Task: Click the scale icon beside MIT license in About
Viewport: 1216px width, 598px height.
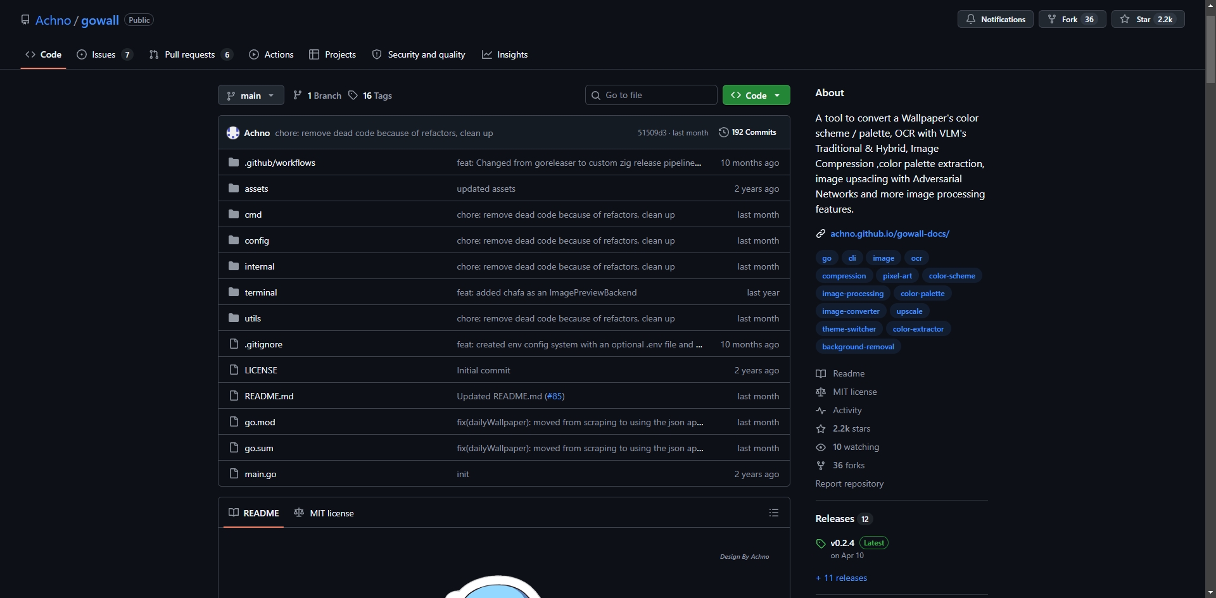Action: pos(821,392)
